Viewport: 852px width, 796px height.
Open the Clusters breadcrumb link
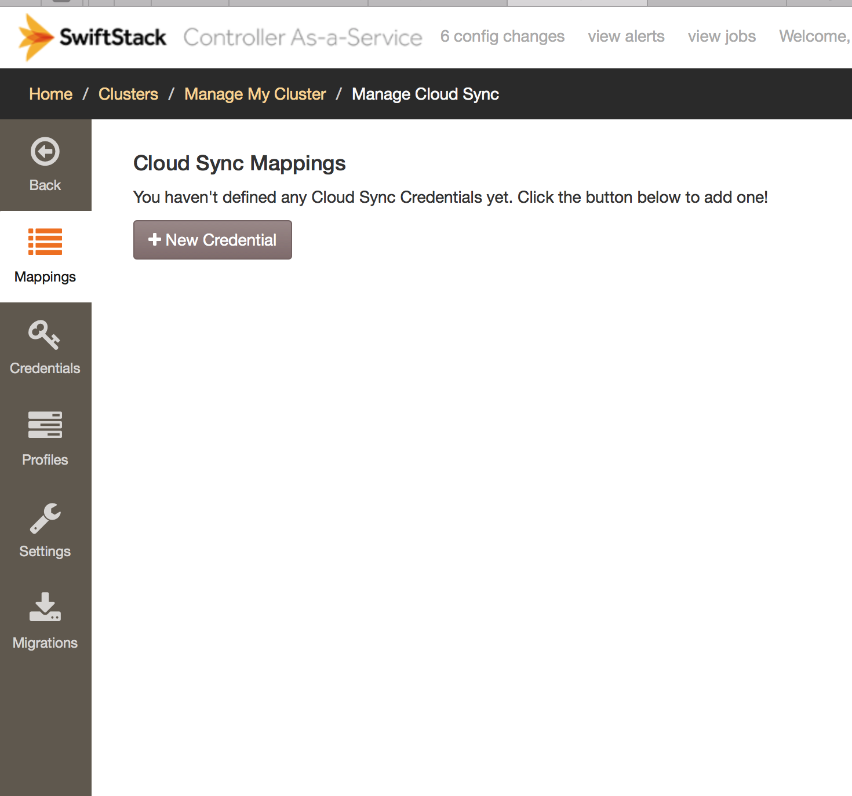128,94
